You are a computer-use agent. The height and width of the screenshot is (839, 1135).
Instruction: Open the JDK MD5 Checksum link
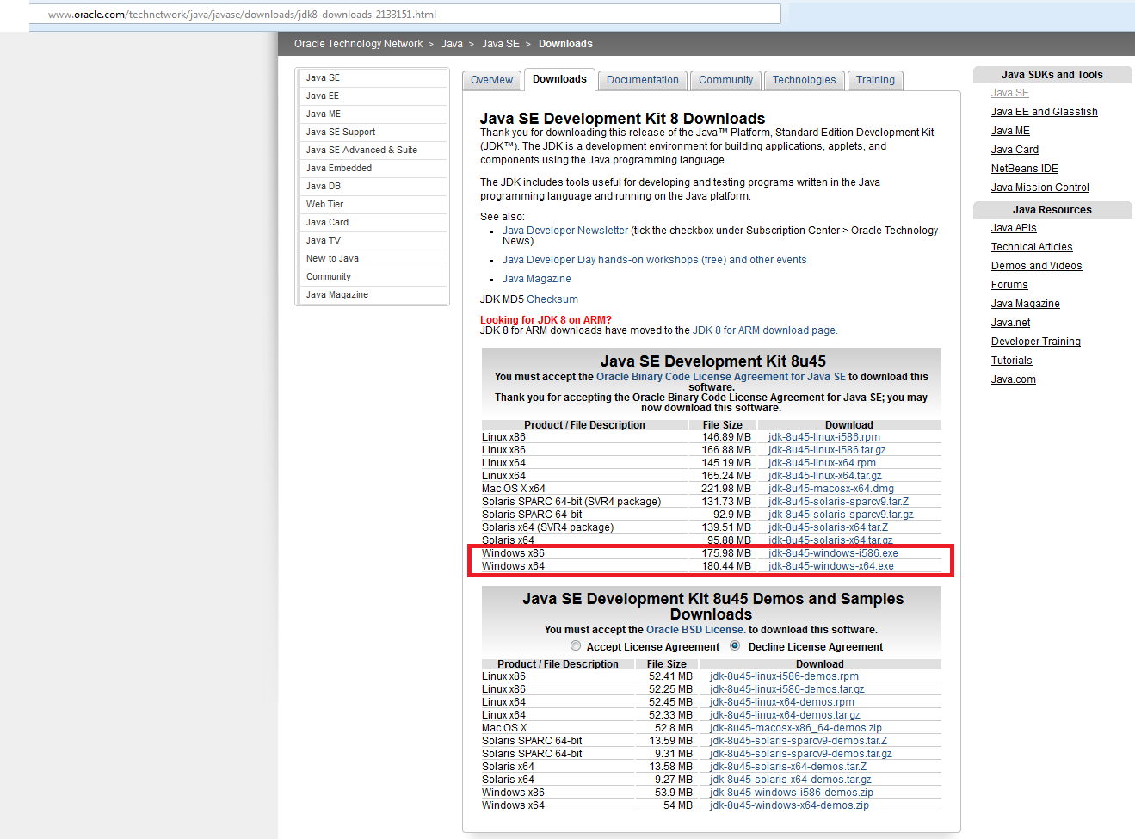(552, 299)
